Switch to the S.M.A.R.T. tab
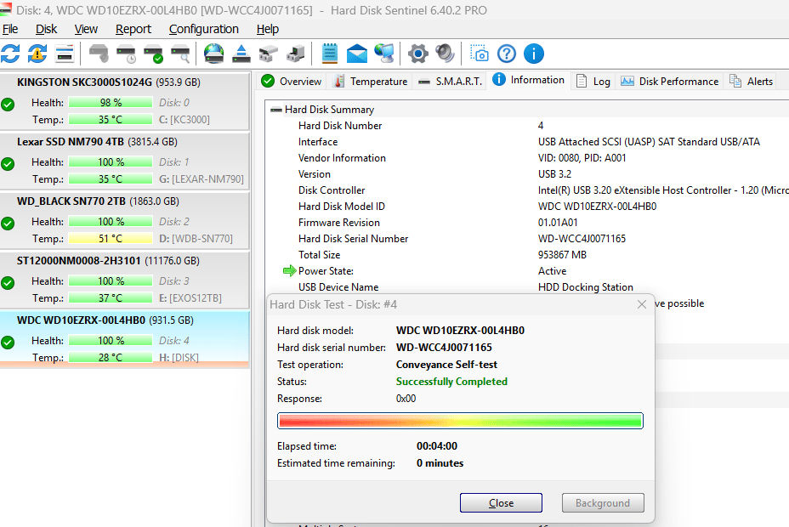Screen dimensions: 789x527 [450, 81]
